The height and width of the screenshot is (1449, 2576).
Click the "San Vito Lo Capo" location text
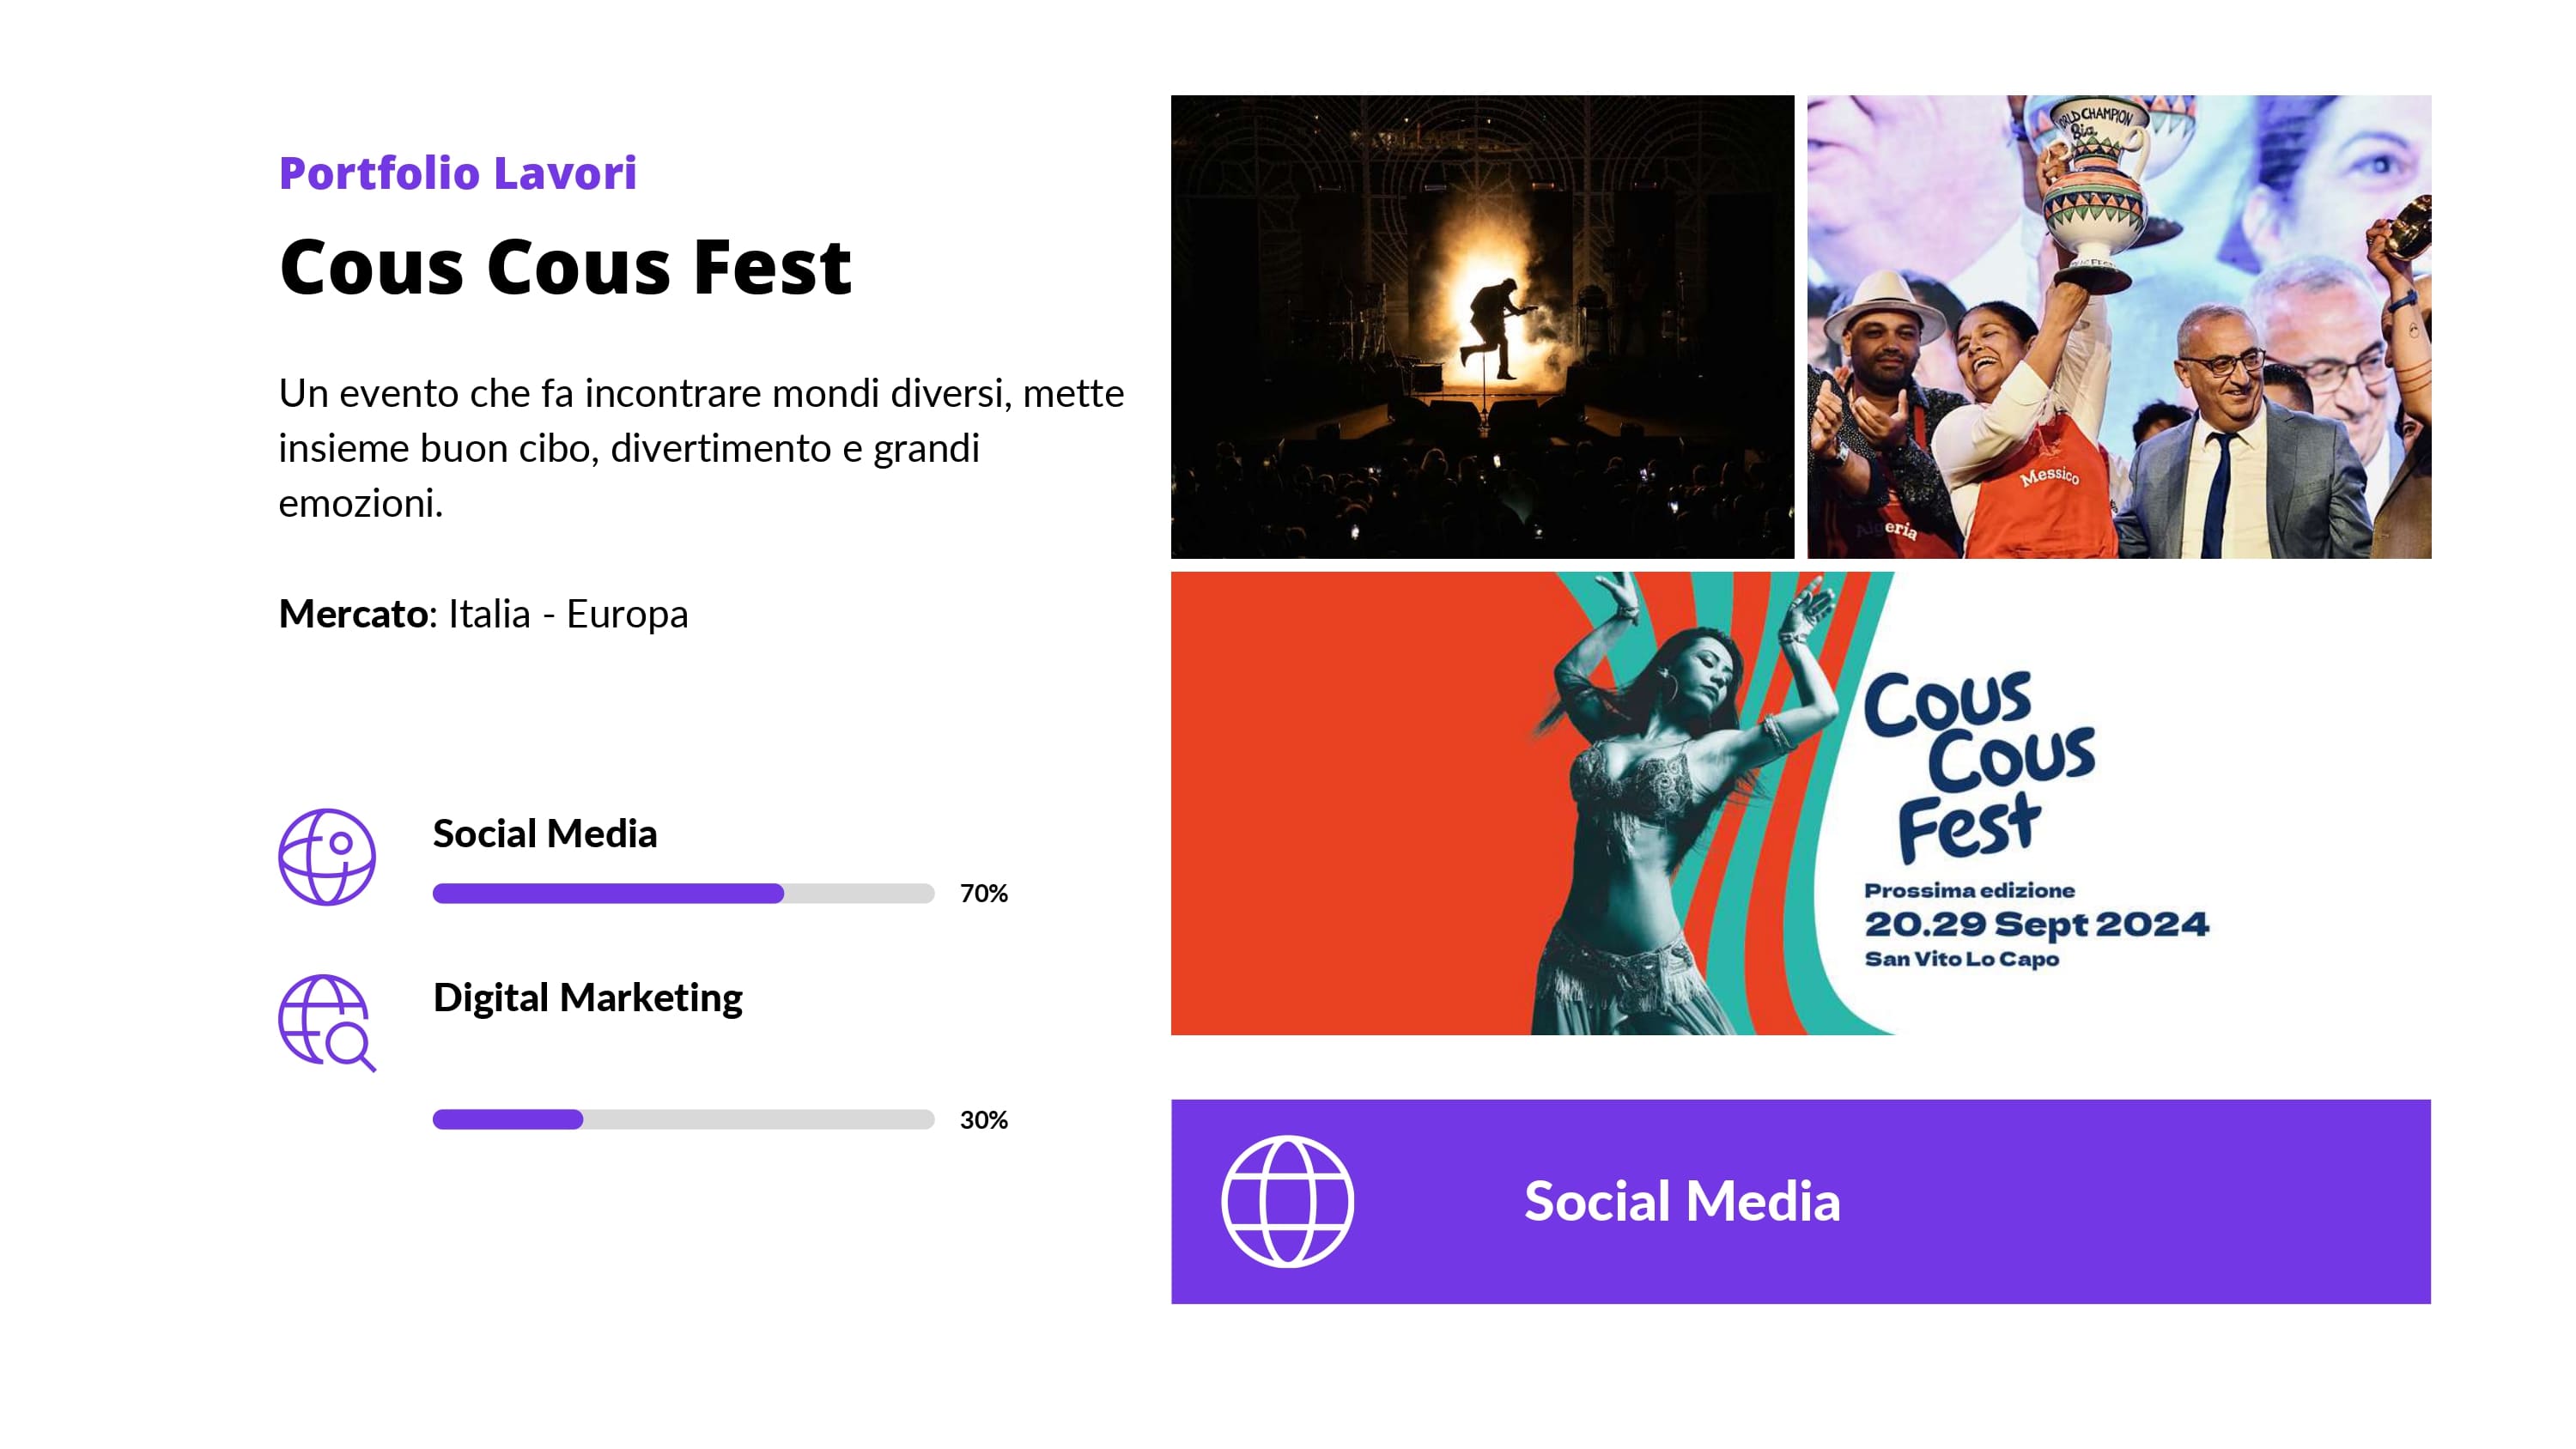coord(1961,959)
